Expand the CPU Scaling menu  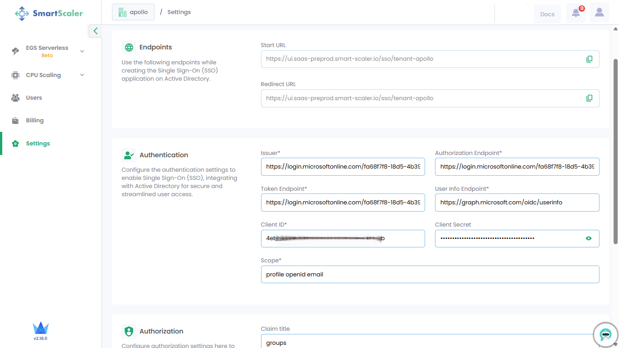click(82, 75)
